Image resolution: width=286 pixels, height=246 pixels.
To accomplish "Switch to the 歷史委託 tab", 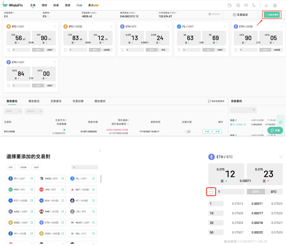I will pyautogui.click(x=100, y=101).
